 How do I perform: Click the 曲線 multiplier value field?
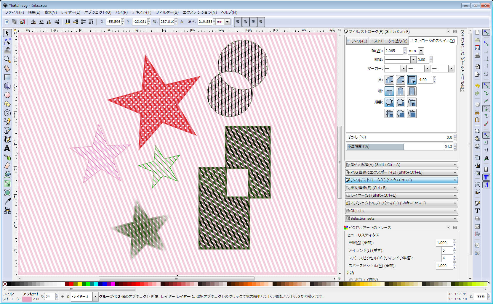coord(444,243)
